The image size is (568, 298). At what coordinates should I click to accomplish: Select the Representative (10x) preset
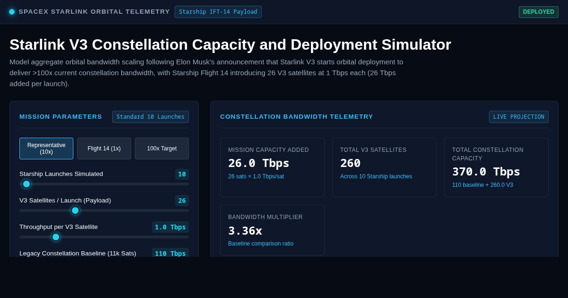[x=46, y=149]
